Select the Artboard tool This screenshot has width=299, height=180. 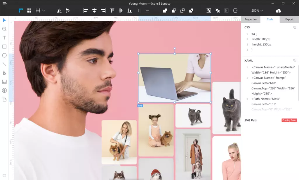point(4,99)
